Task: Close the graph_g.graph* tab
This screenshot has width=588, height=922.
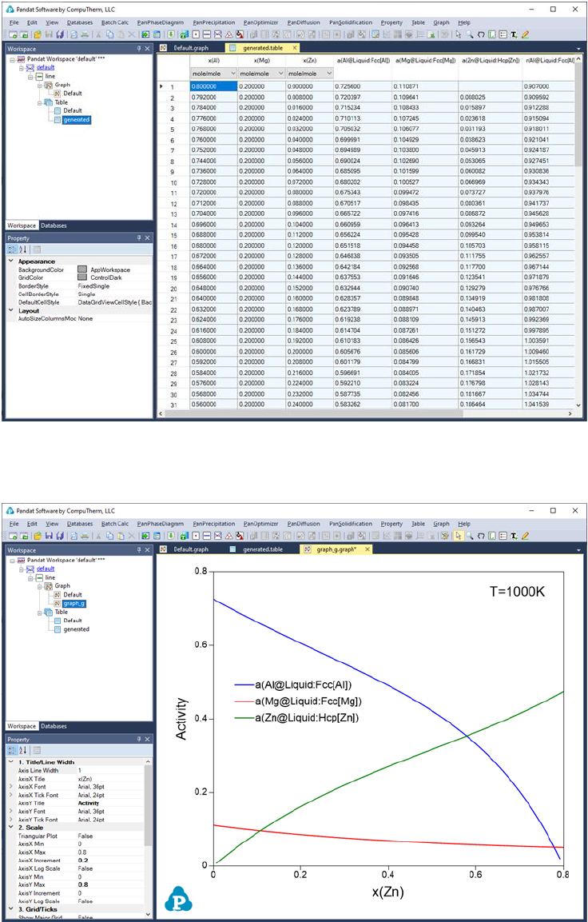Action: pos(367,549)
